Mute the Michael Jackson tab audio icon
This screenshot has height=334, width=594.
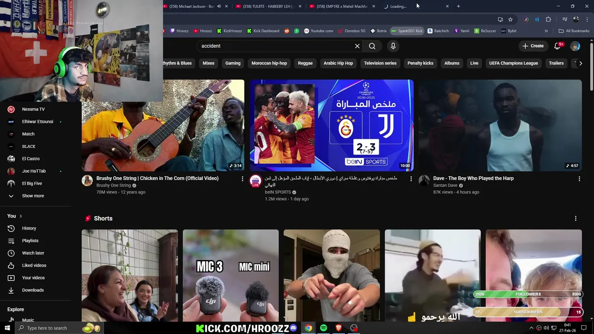click(x=219, y=6)
